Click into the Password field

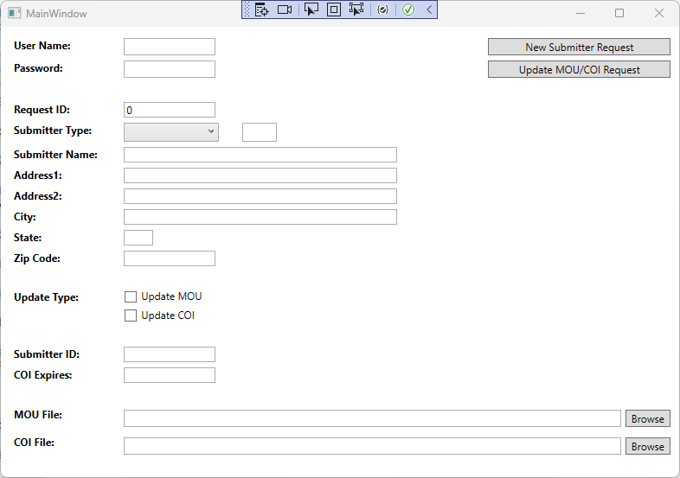pos(170,69)
